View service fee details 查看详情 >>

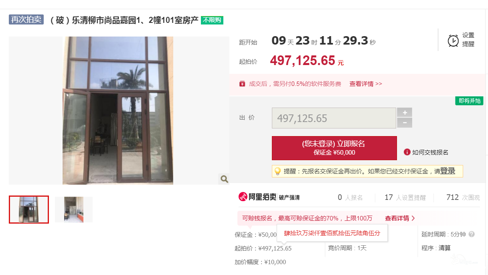click(x=366, y=84)
